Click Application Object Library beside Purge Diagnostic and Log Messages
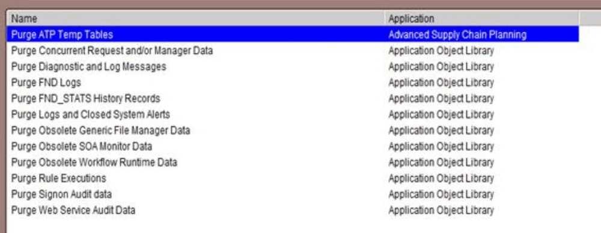Viewport: 601px width, 233px height. 441,66
